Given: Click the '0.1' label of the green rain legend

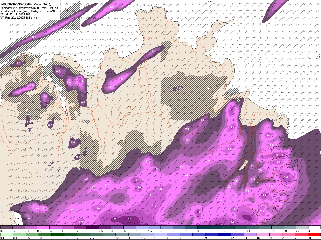Looking at the screenshot, I should [2, 238].
